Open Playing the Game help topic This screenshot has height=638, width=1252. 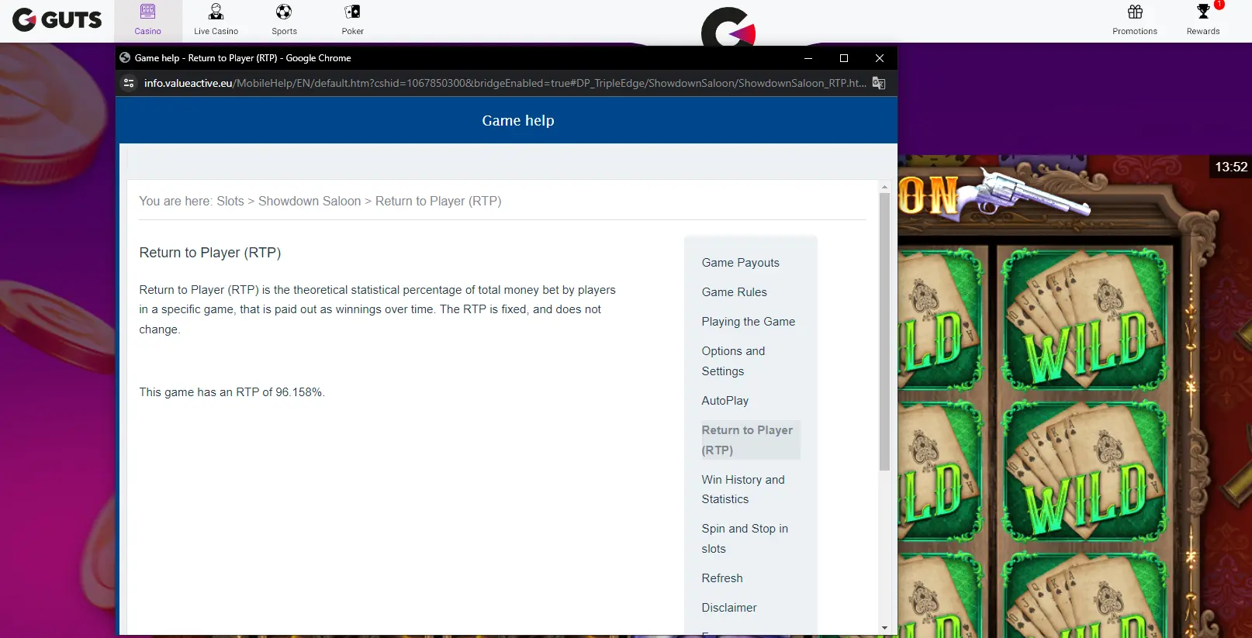[749, 322]
